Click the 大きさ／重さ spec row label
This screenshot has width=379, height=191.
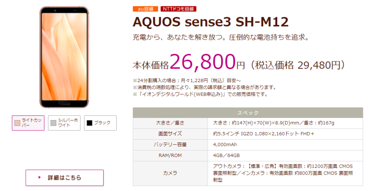170,123
